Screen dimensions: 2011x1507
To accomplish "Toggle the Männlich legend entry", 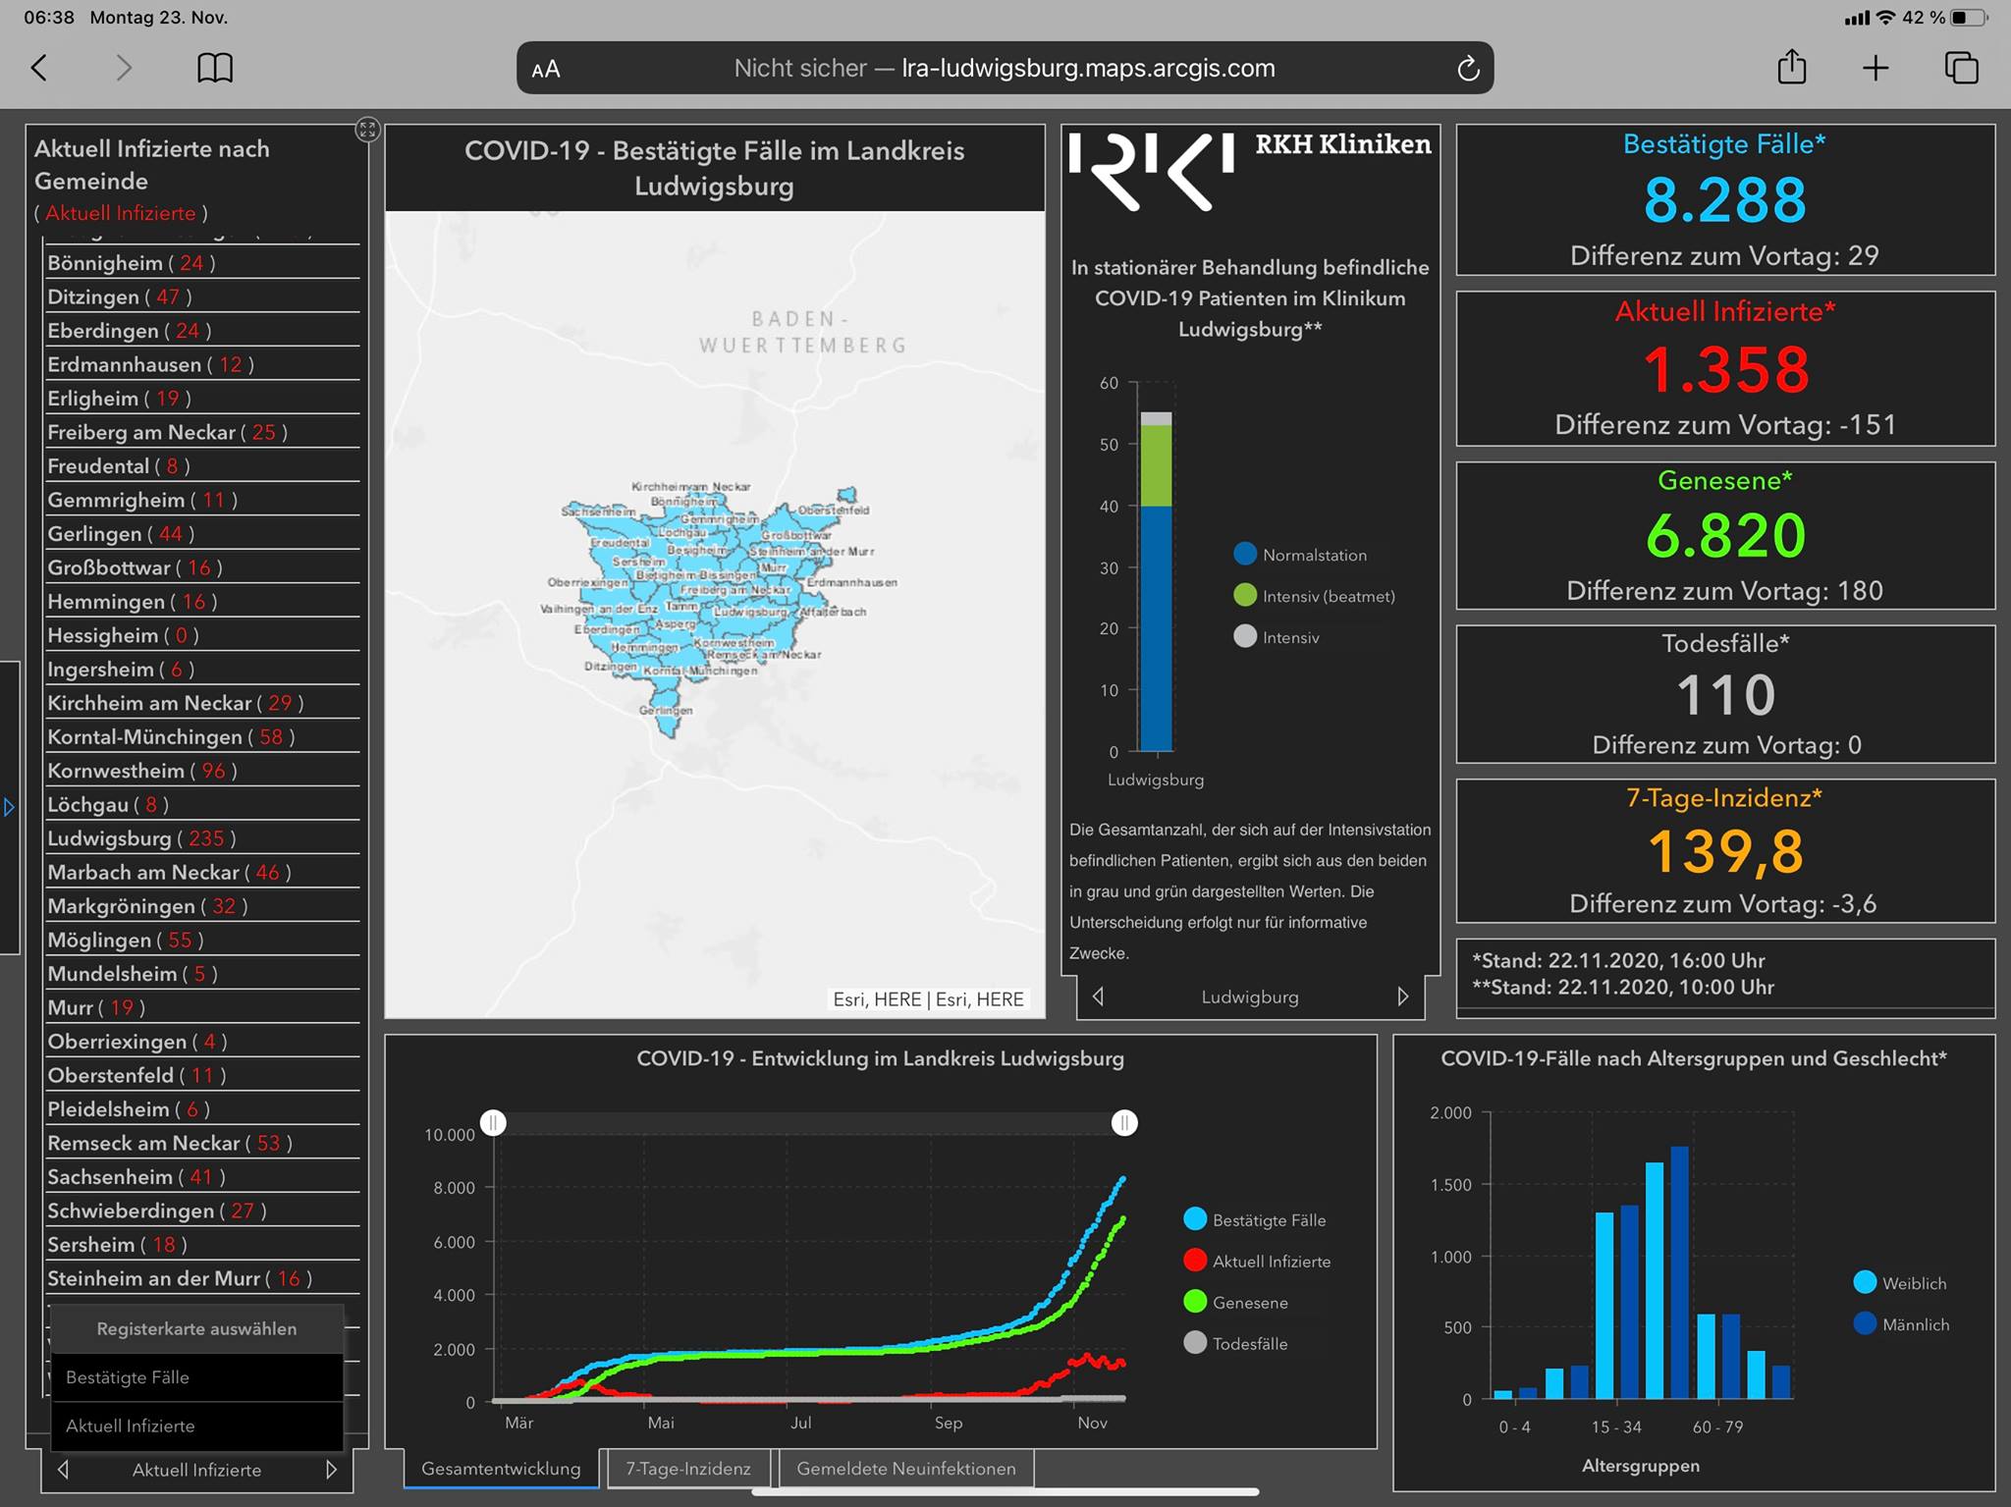I will coord(1901,1323).
